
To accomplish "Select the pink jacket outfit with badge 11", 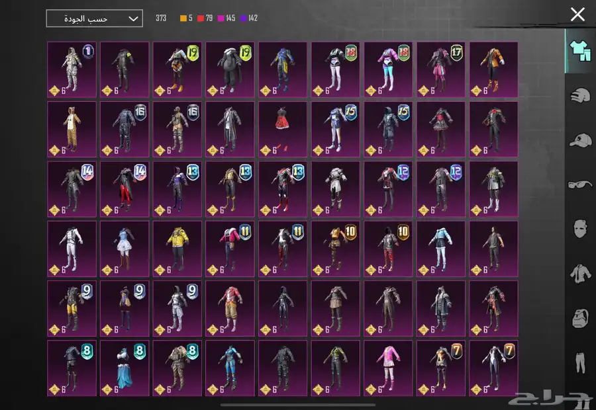I will click(230, 249).
